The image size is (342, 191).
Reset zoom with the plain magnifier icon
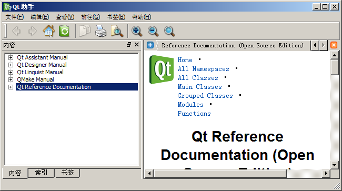click(x=169, y=31)
